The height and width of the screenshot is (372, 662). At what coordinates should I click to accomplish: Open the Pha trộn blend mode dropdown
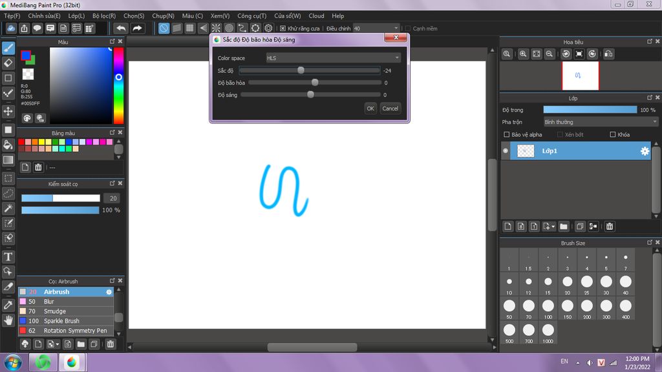pyautogui.click(x=601, y=122)
